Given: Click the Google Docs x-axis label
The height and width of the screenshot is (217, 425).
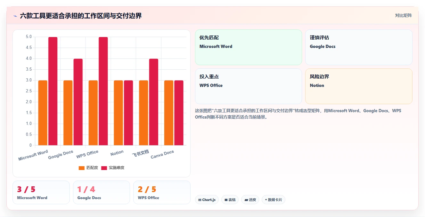Looking at the screenshot, I should pos(61,155).
